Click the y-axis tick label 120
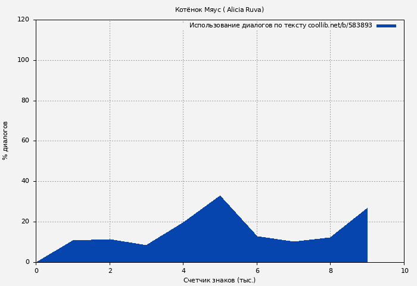Viewport: 417px width, 286px height. click(23, 20)
